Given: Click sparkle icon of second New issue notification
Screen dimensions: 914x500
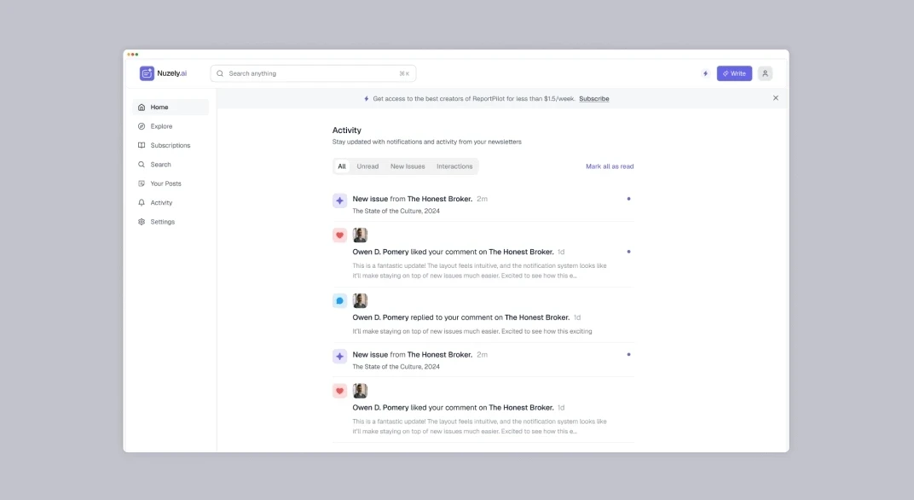Looking at the screenshot, I should click(x=340, y=356).
